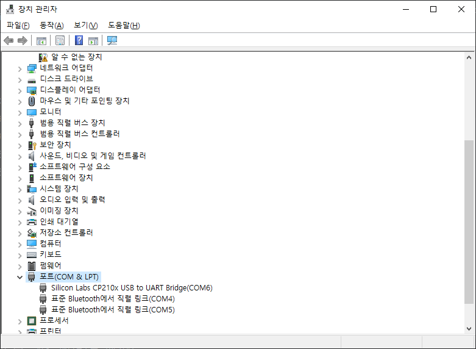Click the Properties toolbar icon
The image size is (476, 349).
[x=60, y=40]
